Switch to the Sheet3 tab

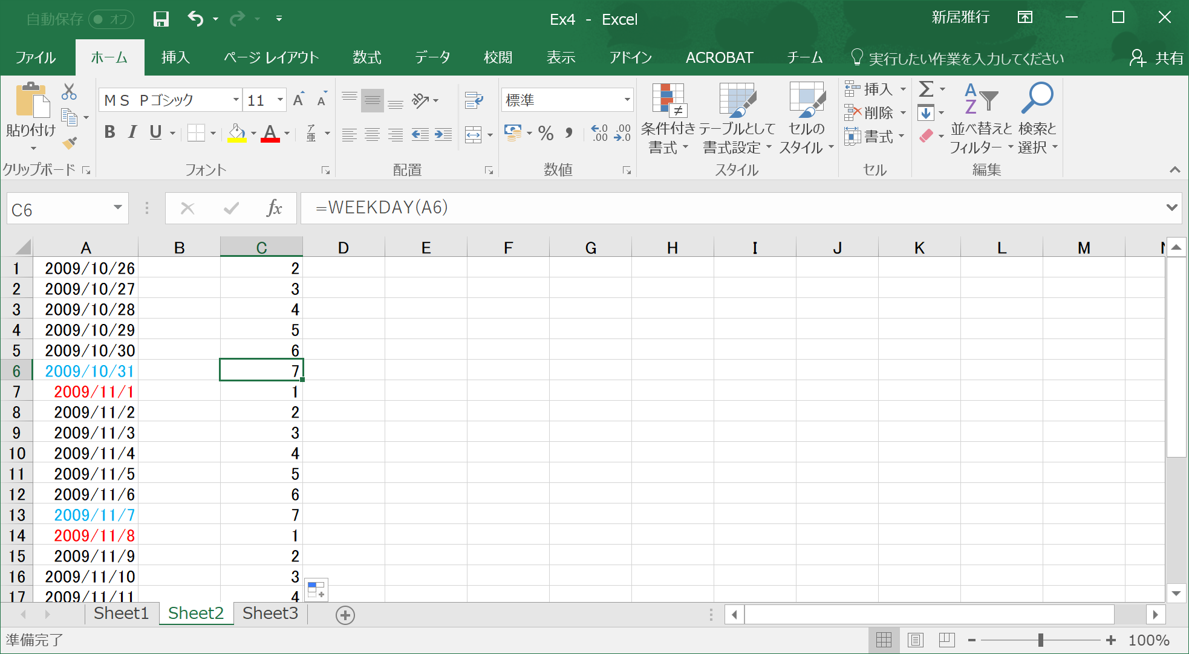(x=270, y=614)
